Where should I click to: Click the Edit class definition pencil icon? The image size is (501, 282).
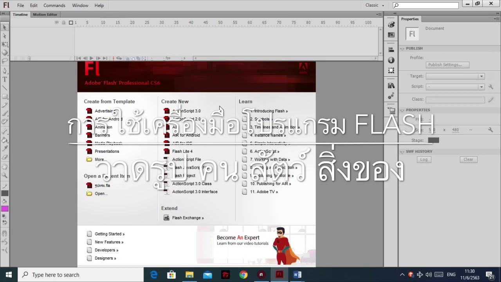click(491, 100)
